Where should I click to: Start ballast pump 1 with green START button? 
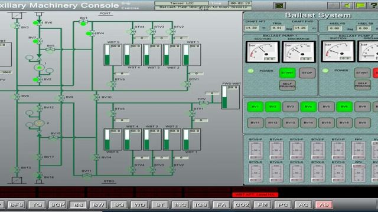(x=288, y=73)
